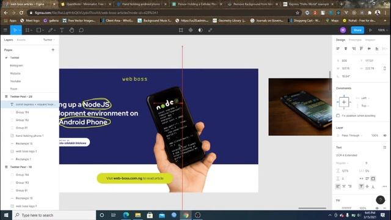The width and height of the screenshot is (391, 220).
Task: Open the Figma main menu hamburger
Action: 5,30
